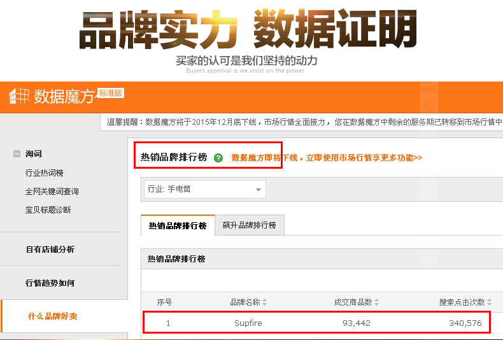Open 宝贝标题诊断 in sidebar
The width and height of the screenshot is (503, 340).
48,210
